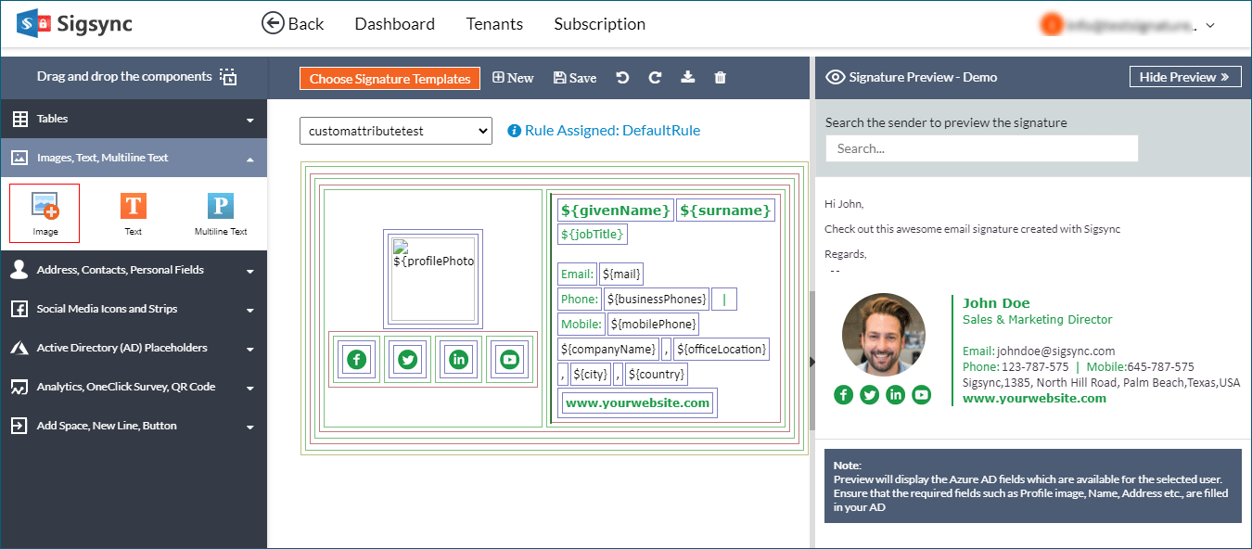Expand Active Directory (AD) Placeholders section

pyautogui.click(x=134, y=348)
